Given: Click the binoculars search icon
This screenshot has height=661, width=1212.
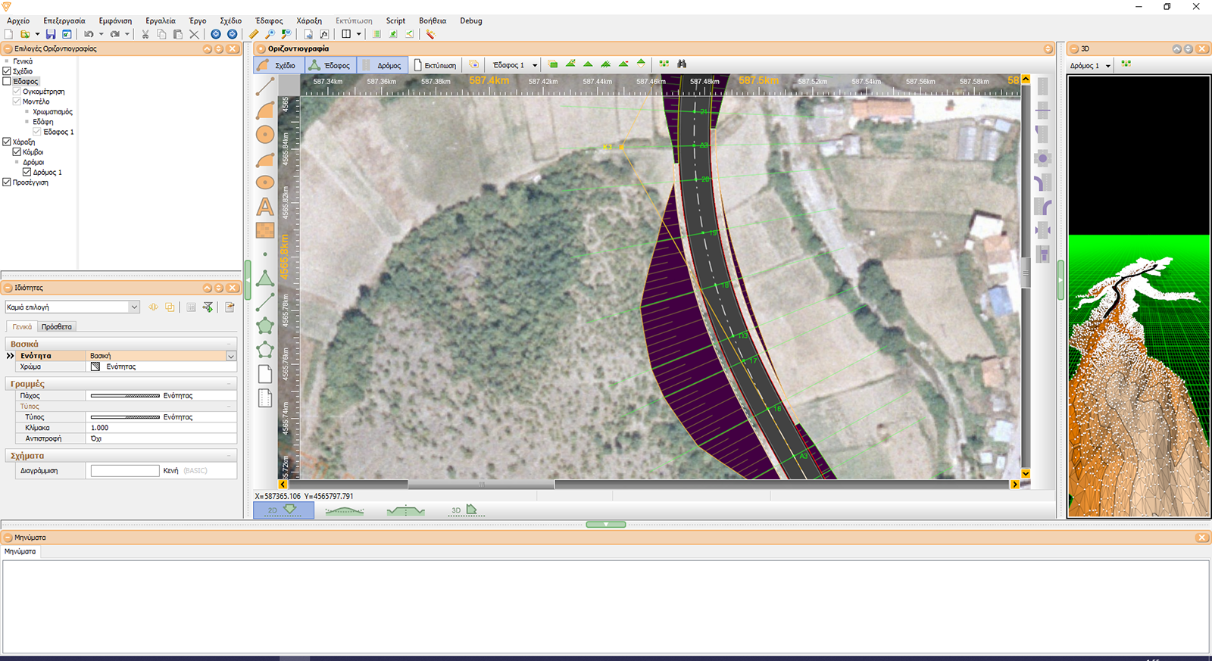Looking at the screenshot, I should (682, 64).
